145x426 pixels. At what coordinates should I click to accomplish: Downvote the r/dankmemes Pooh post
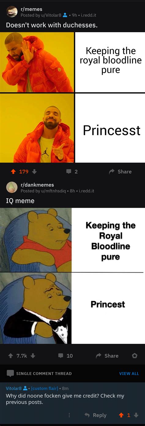click(x=33, y=356)
